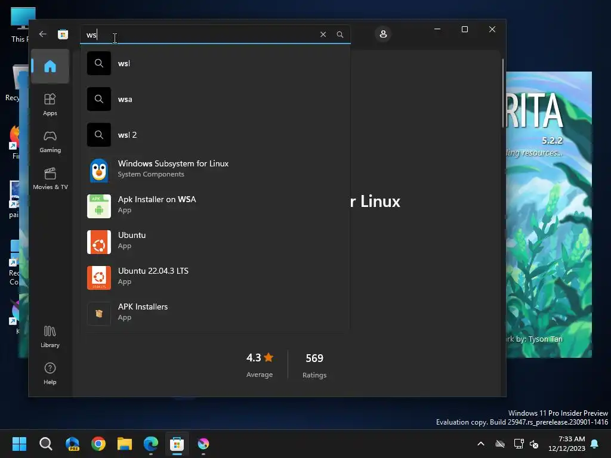The image size is (611, 458).
Task: Open the notification bell
Action: coord(595,444)
